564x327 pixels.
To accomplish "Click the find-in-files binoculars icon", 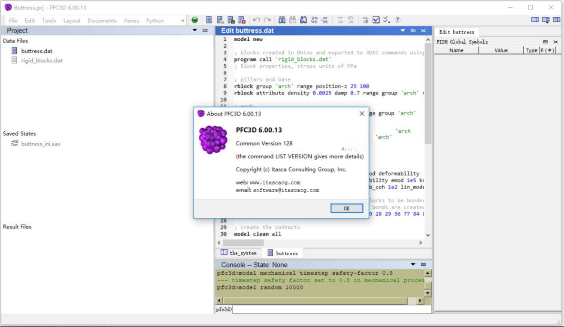I will (x=303, y=20).
